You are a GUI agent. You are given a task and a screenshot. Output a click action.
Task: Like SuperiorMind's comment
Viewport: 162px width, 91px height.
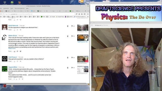(x=16, y=79)
